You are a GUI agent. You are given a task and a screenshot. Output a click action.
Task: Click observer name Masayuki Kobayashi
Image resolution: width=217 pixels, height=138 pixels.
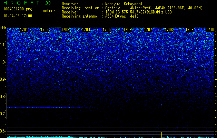click(124, 4)
